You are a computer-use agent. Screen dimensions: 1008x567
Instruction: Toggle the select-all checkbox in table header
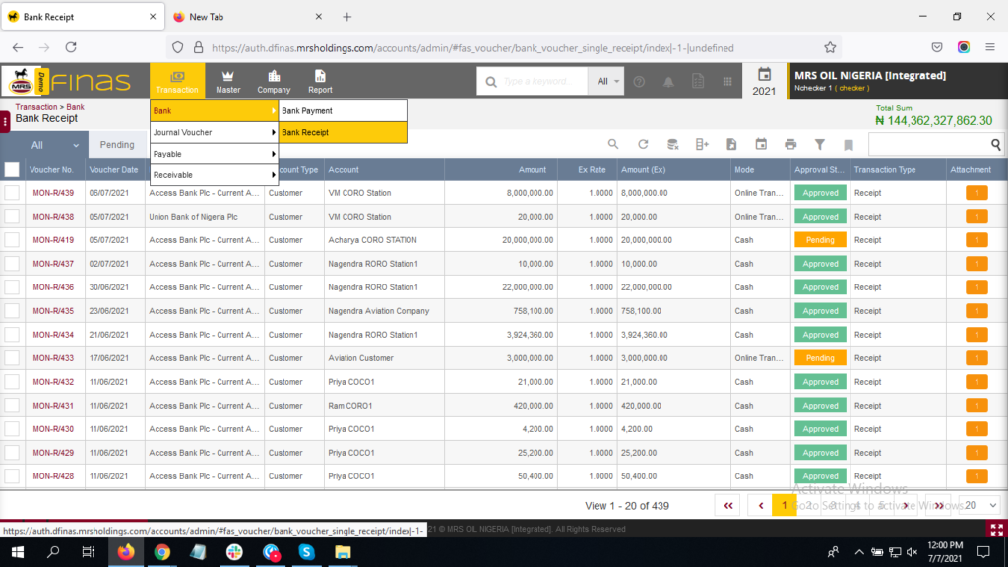point(12,169)
